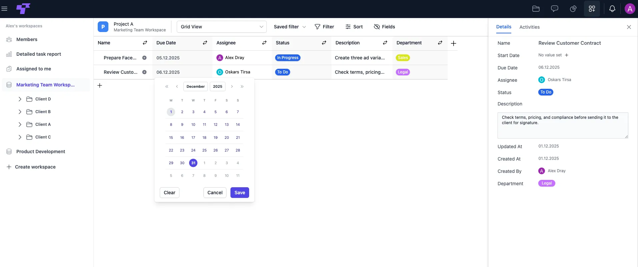
Task: Add a new column with plus icon
Action: (453, 43)
